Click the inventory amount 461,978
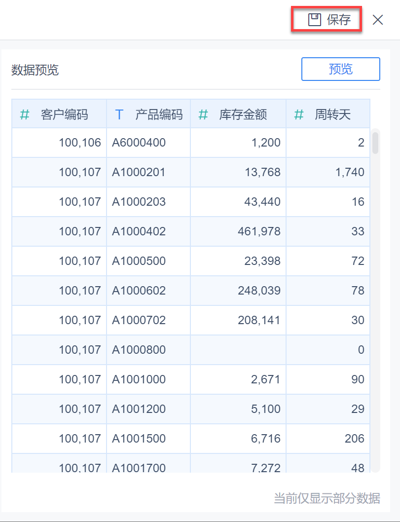The width and height of the screenshot is (400, 522). (238, 231)
